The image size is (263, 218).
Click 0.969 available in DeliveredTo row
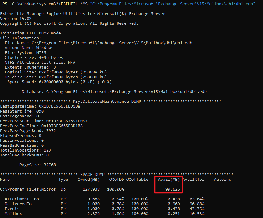pyautogui.click(x=174, y=204)
